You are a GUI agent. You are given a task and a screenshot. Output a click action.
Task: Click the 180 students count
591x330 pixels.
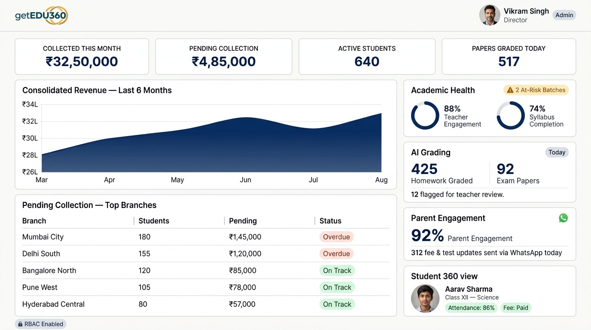coord(144,237)
